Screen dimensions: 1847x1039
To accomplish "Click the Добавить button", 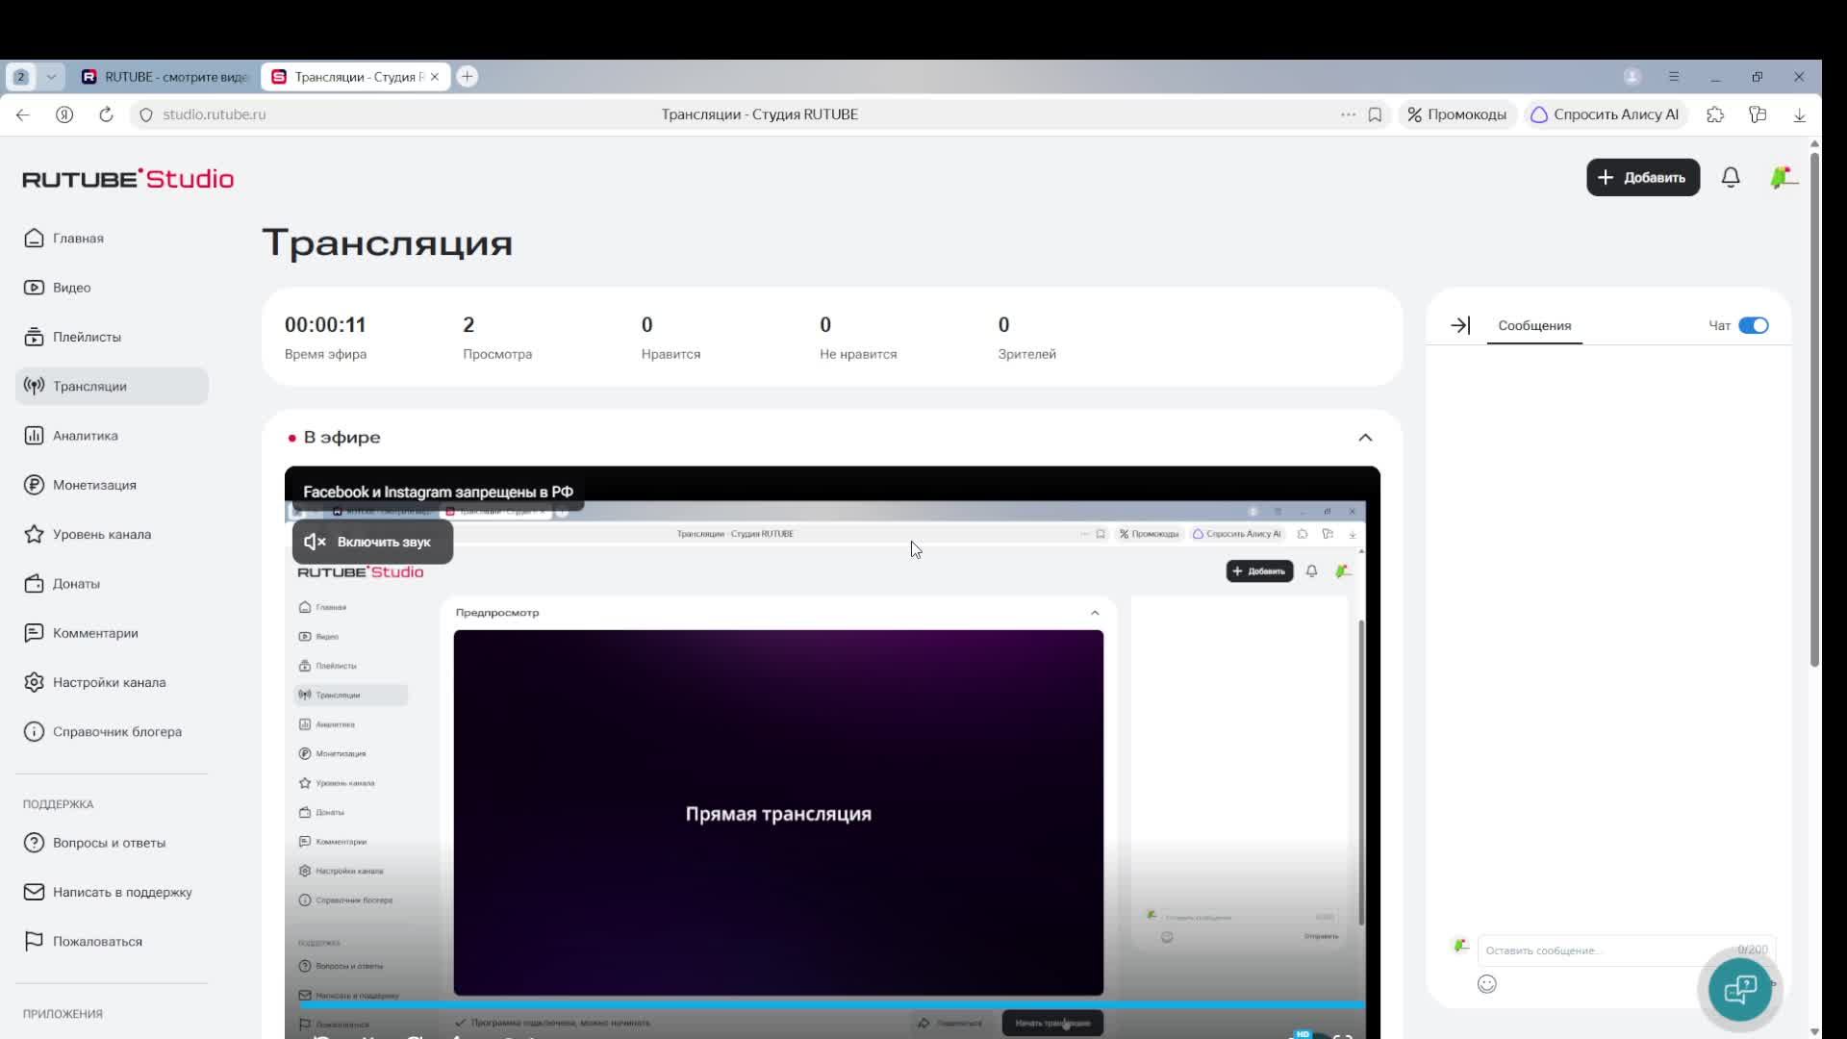I will (x=1643, y=177).
